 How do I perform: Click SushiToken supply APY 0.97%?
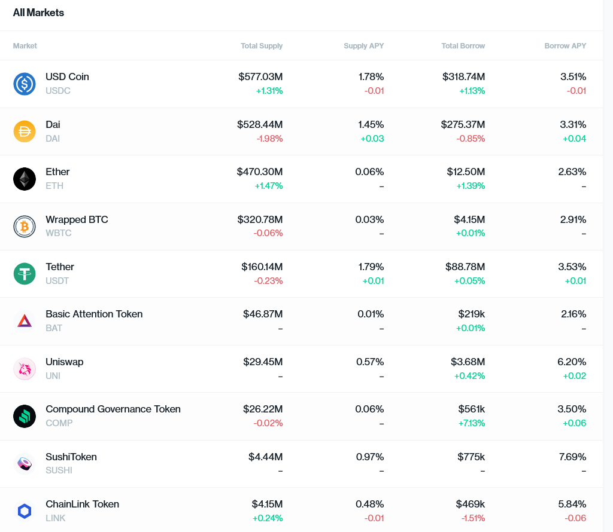[x=370, y=457]
